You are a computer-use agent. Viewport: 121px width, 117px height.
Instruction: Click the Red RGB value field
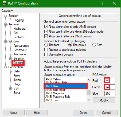click(110, 80)
